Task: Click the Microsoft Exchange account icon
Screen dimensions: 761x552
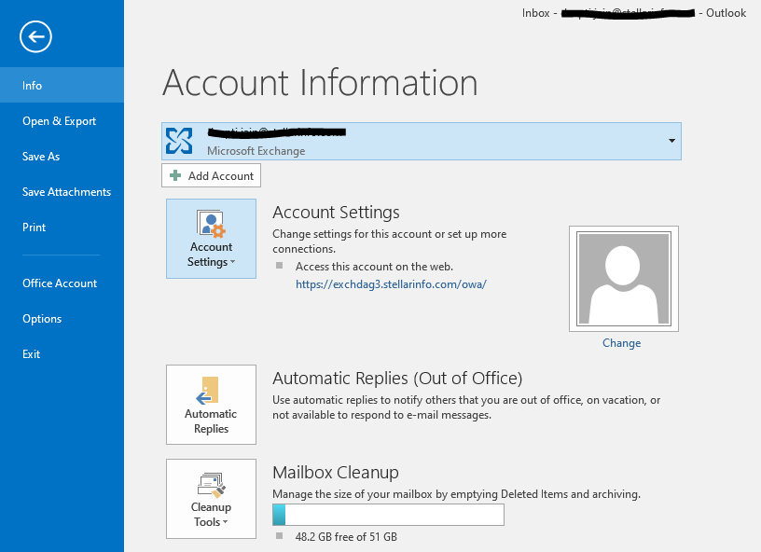Action: pos(179,141)
